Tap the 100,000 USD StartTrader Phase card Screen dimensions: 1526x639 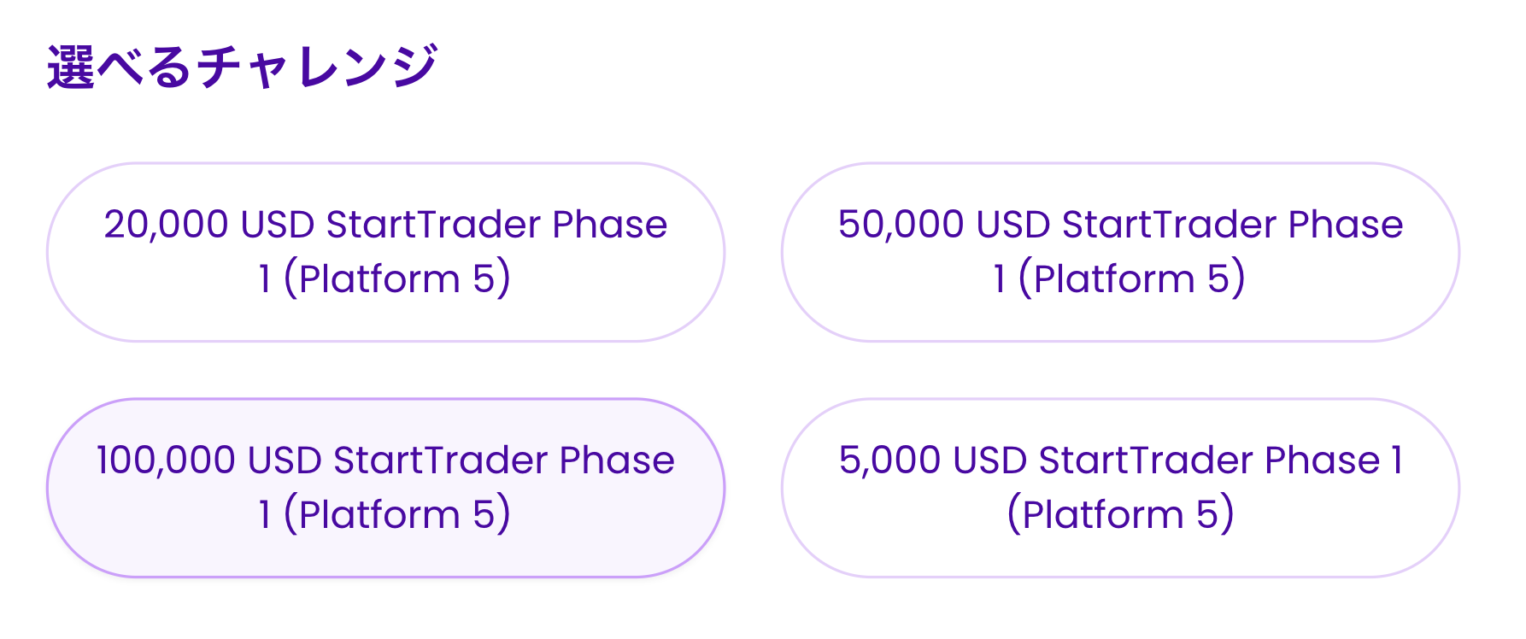[385, 488]
